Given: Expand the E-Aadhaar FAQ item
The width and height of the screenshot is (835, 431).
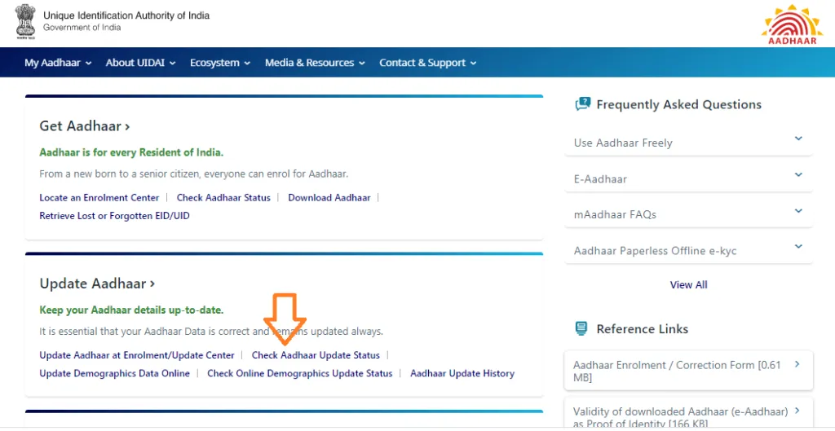Looking at the screenshot, I should 687,178.
